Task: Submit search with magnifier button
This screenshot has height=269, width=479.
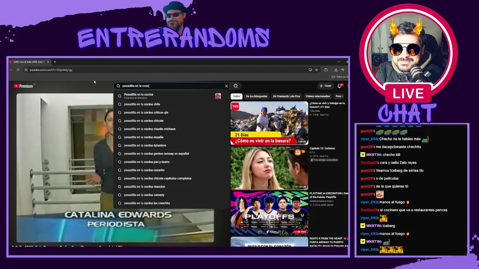Action: coord(236,86)
